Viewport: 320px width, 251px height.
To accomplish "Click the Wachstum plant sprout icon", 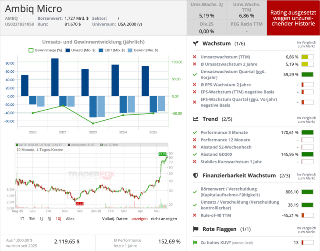I will coord(196,43).
